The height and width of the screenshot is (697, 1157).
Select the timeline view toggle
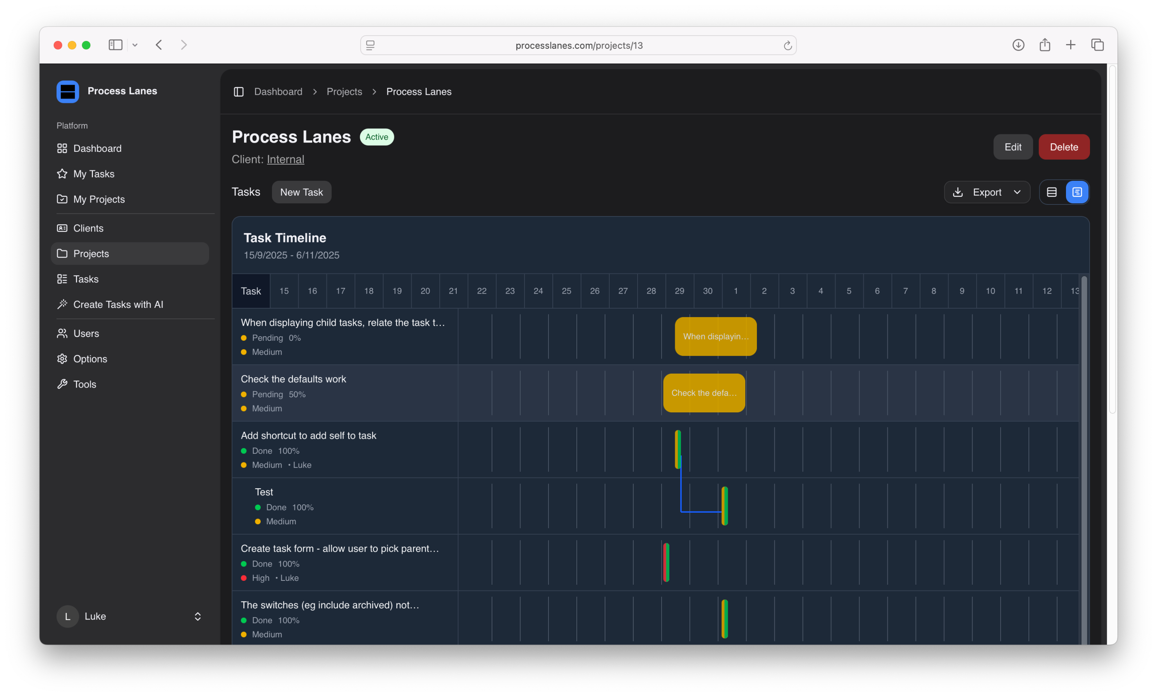[x=1077, y=192]
